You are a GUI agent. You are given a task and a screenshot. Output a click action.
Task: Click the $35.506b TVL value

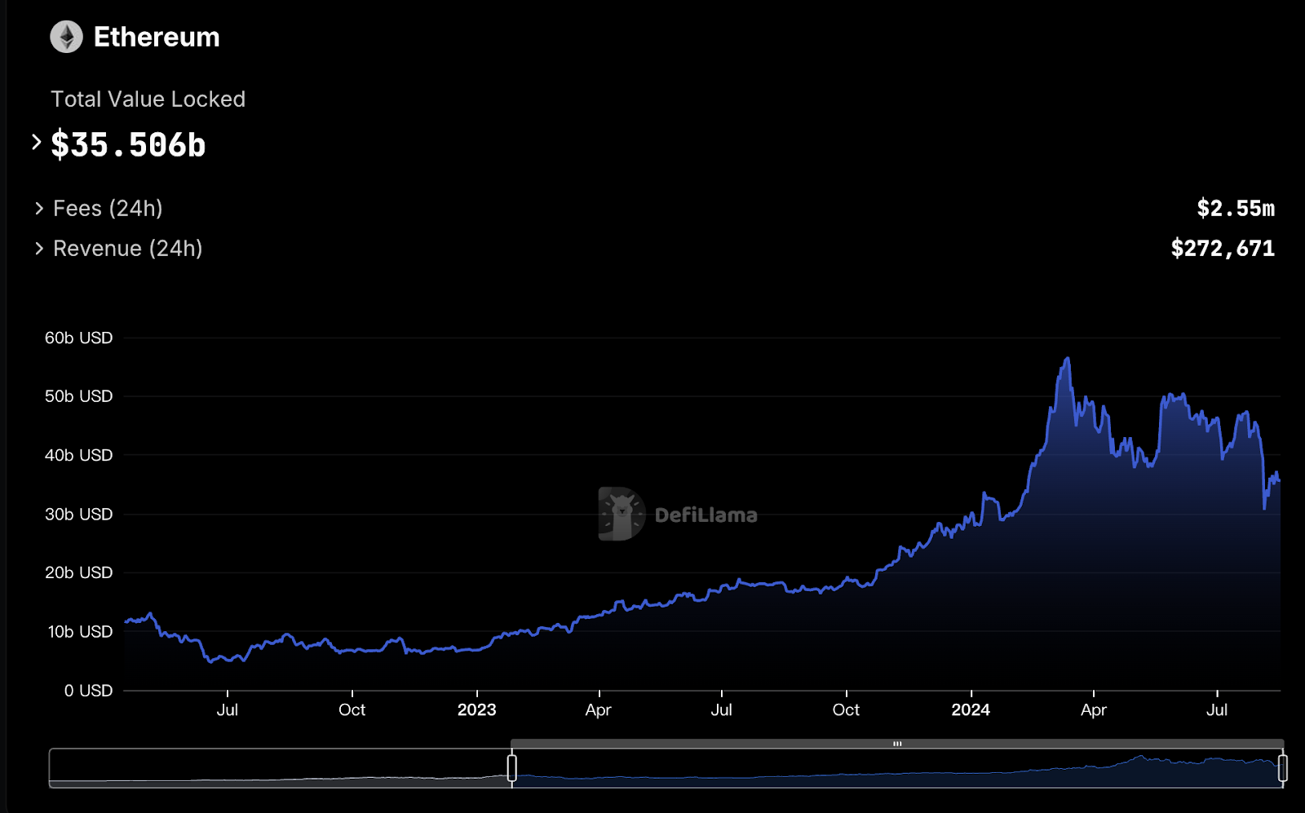[128, 145]
